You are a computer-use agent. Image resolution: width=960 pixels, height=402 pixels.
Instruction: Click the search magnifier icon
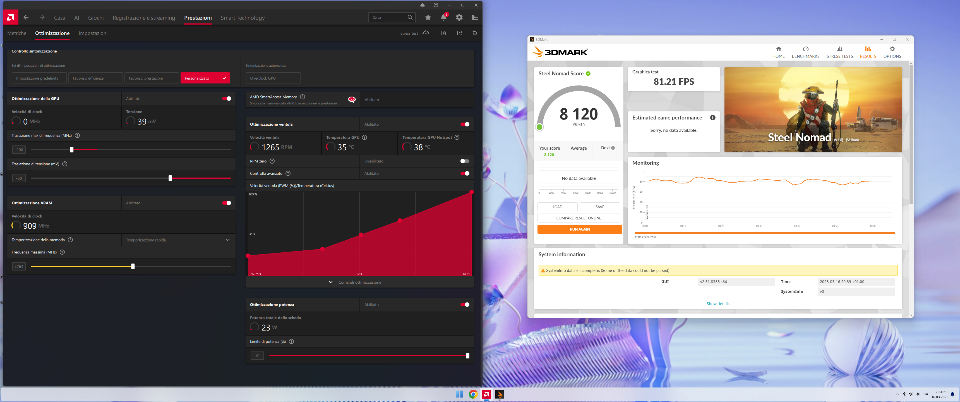click(410, 17)
